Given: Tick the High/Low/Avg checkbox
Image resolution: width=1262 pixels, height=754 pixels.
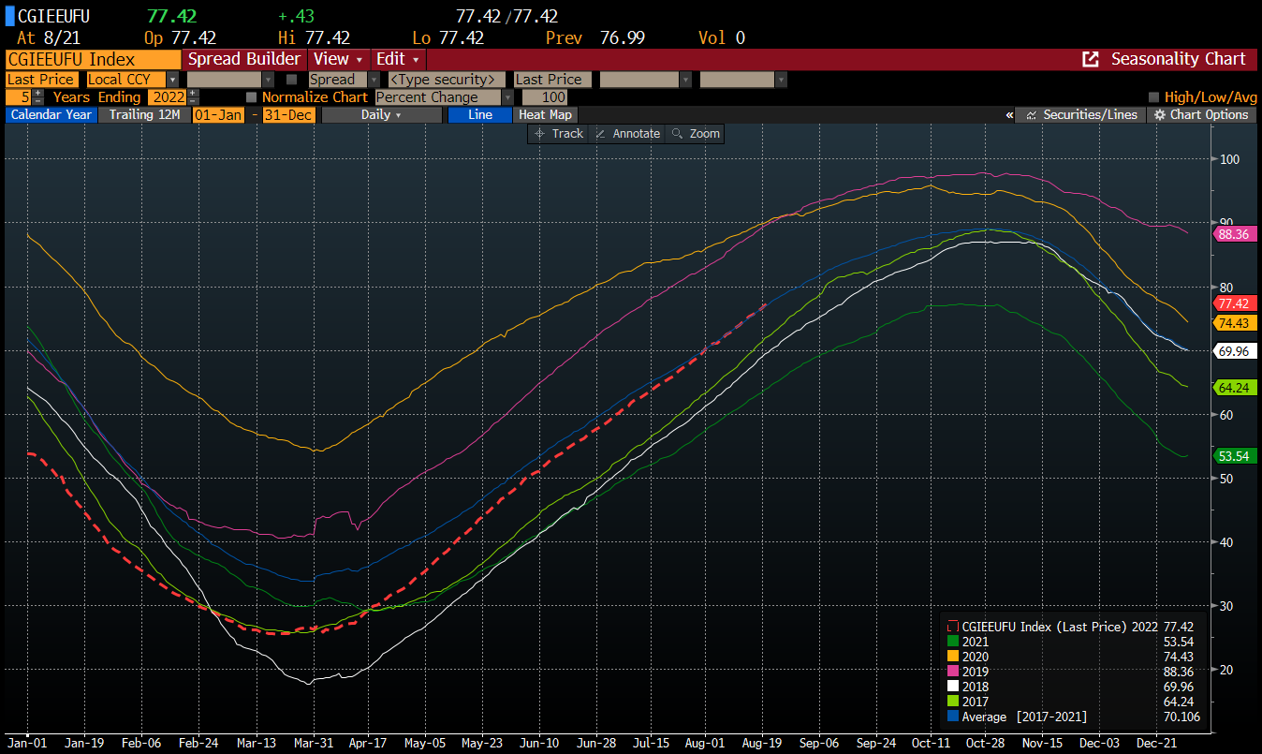Looking at the screenshot, I should click(1153, 97).
